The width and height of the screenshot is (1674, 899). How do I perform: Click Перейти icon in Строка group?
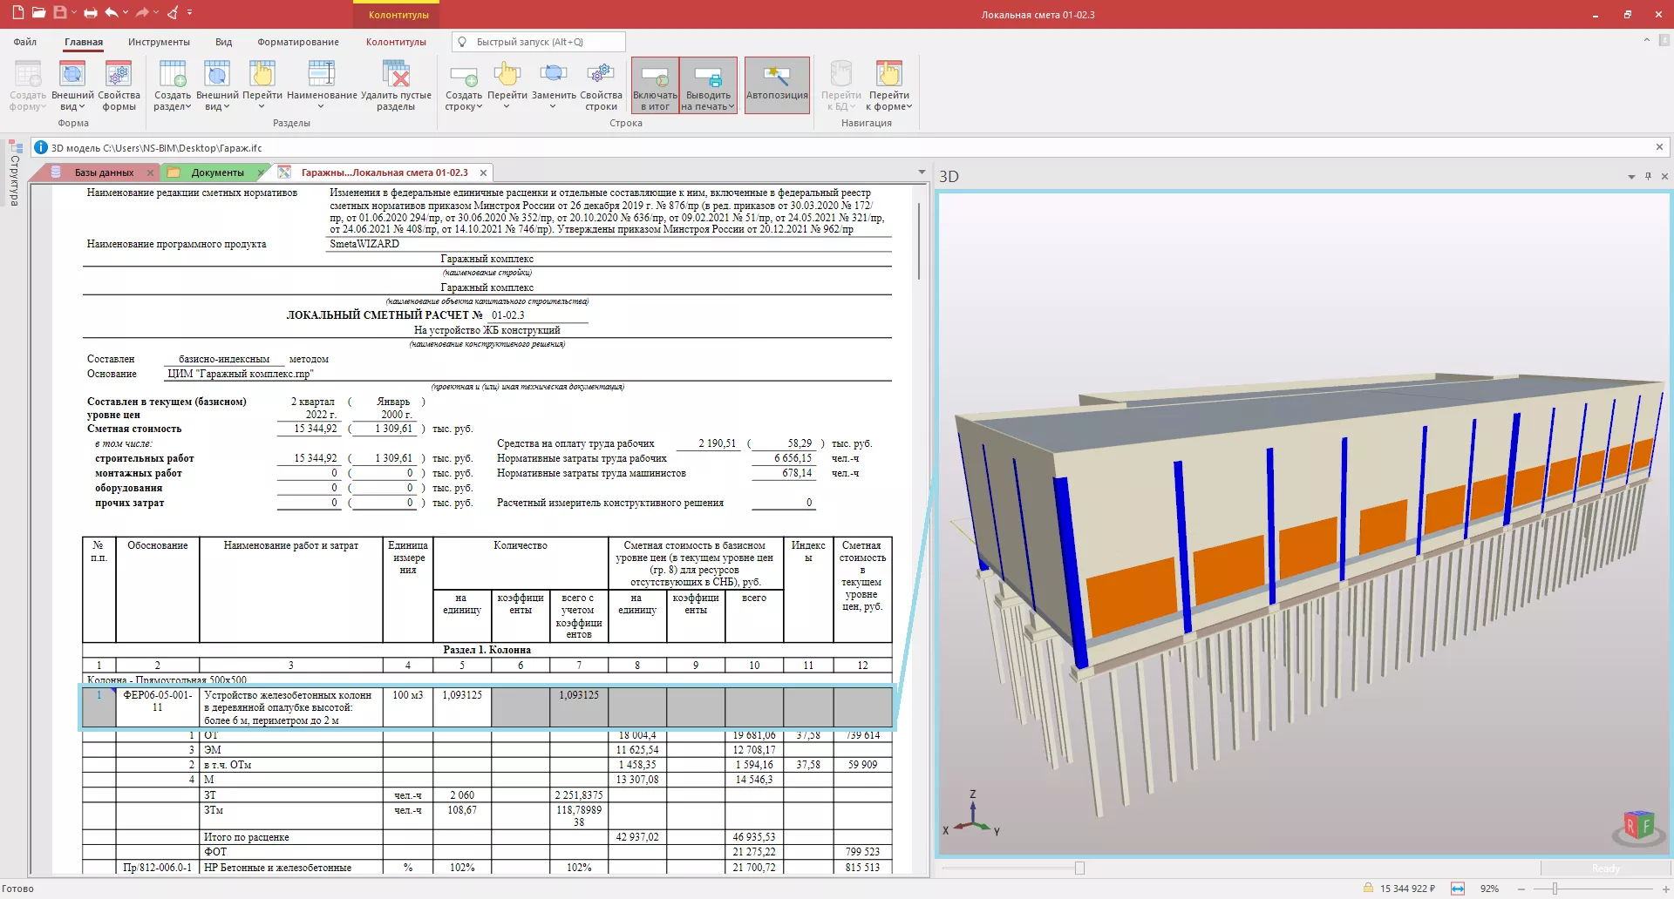coord(507,86)
